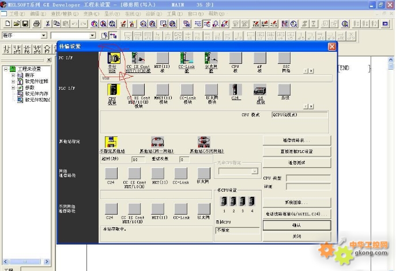Expand the 程序 tree node
This screenshot has width=396, height=271.
(13, 75)
